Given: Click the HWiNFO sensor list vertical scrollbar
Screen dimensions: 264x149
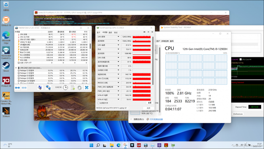Looking at the screenshot, I should 90,46.
